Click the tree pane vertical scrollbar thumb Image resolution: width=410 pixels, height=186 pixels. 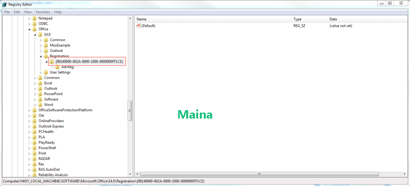pyautogui.click(x=130, y=111)
